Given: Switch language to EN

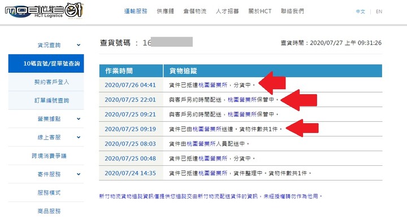Looking at the screenshot, I should tap(379, 12).
